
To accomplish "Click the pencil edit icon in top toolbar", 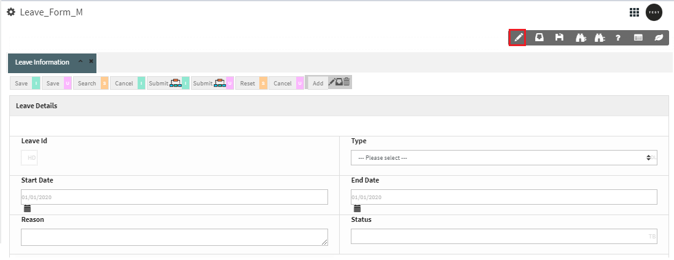I will tap(518, 38).
